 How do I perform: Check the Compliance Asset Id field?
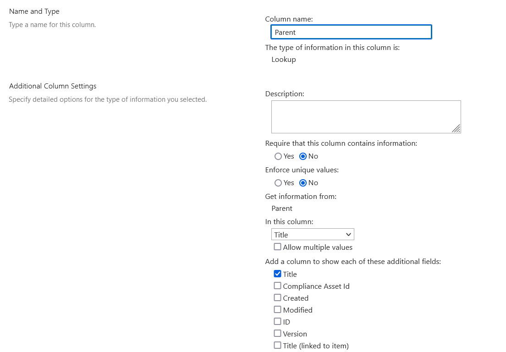(277, 286)
